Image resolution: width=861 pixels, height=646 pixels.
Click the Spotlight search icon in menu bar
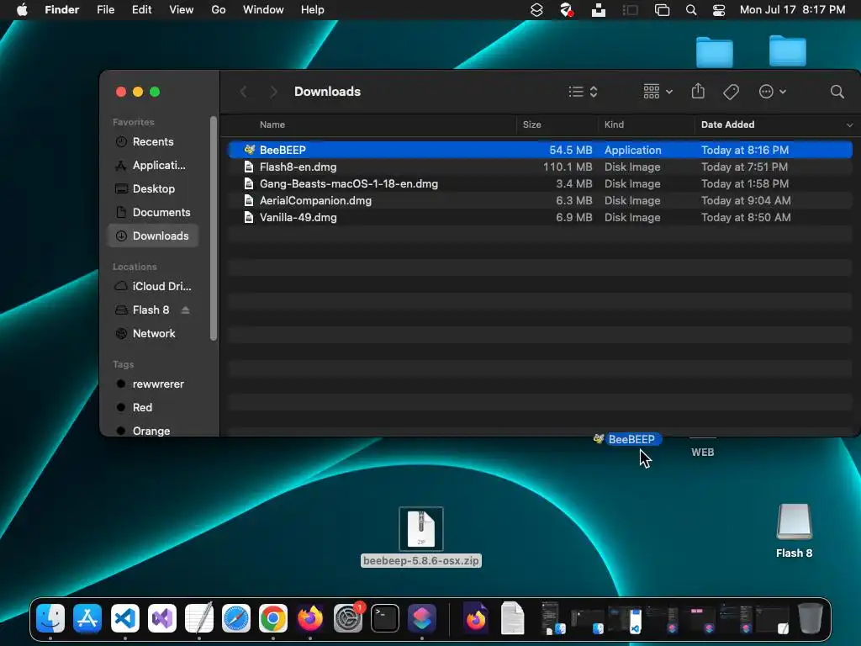coord(691,10)
